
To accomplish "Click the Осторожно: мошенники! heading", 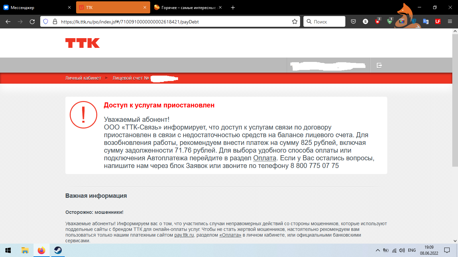I will tap(95, 212).
